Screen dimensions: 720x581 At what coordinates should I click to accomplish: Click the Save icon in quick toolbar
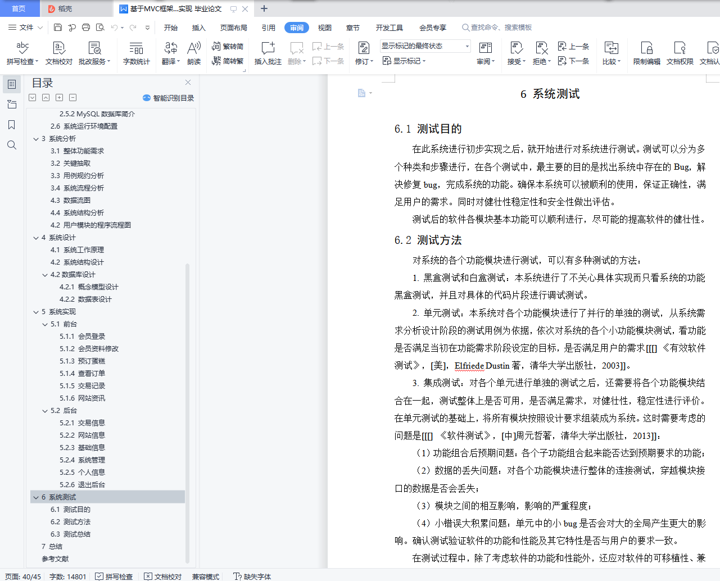(x=58, y=27)
